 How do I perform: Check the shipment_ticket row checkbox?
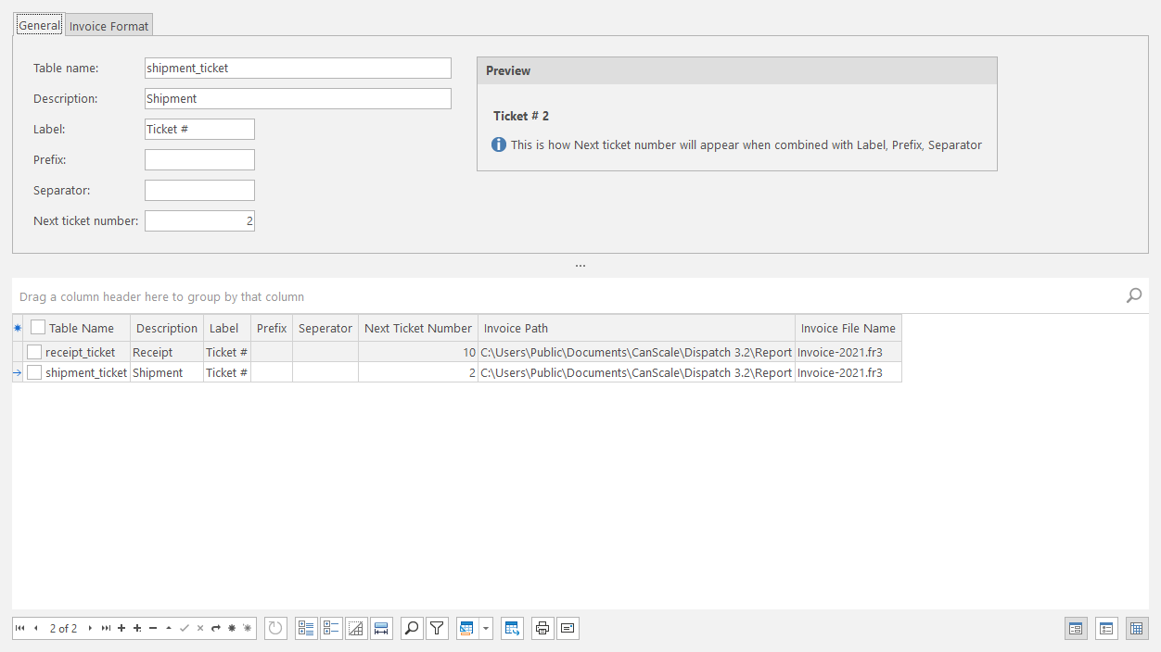click(34, 372)
